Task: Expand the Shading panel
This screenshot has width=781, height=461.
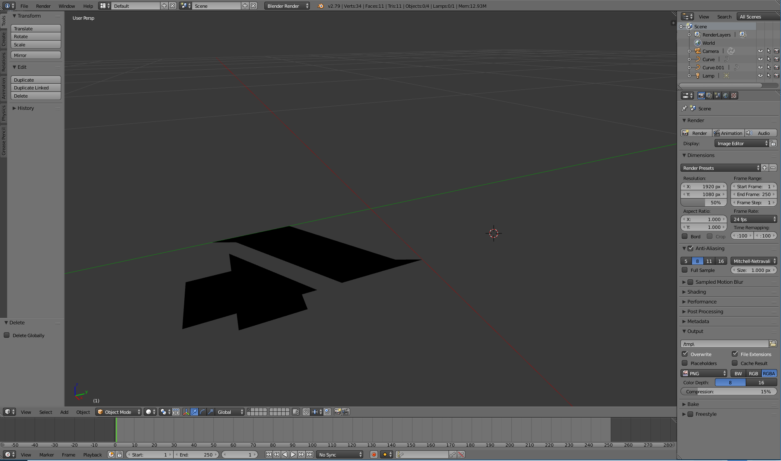Action: pos(696,292)
